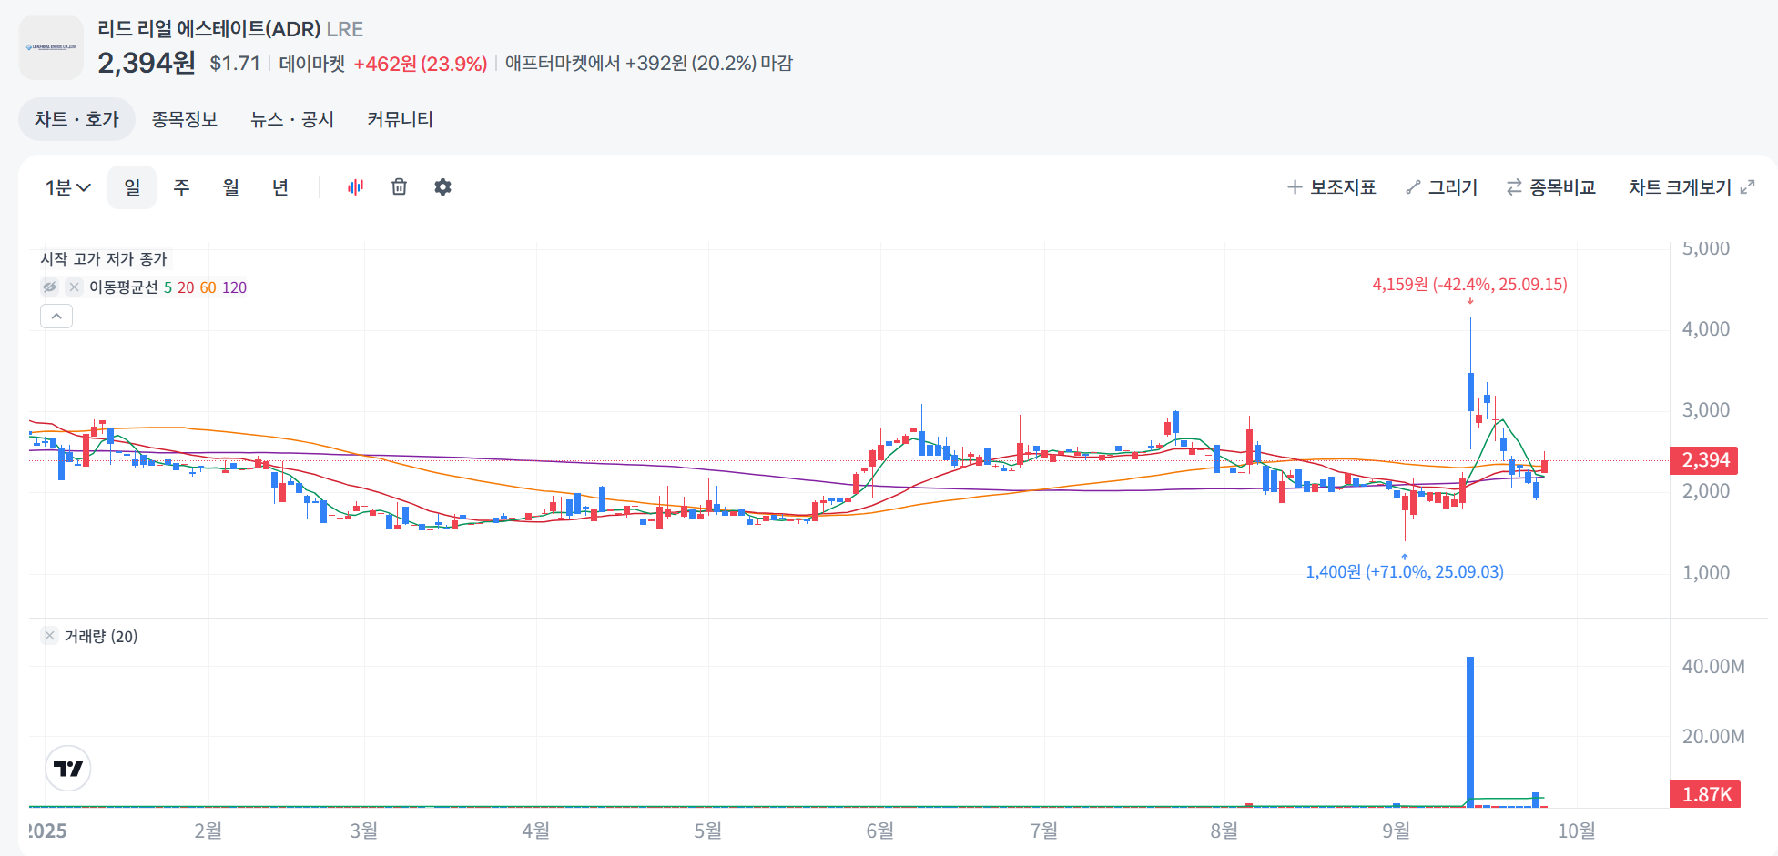Image resolution: width=1778 pixels, height=856 pixels.
Task: Click the expand arrows icon beside 차트 크게보기
Action: (x=1747, y=187)
